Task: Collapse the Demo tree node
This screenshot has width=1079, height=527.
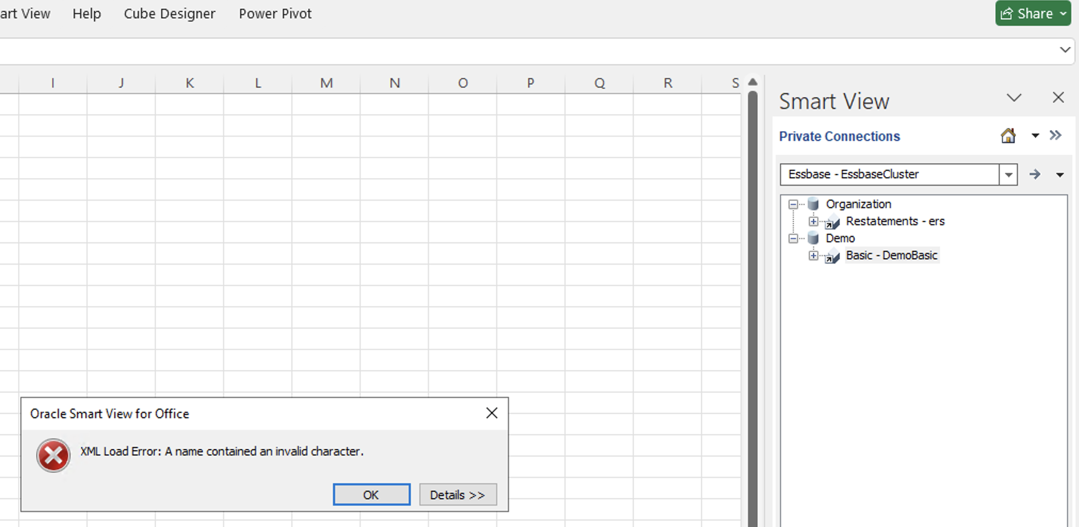Action: click(x=794, y=238)
